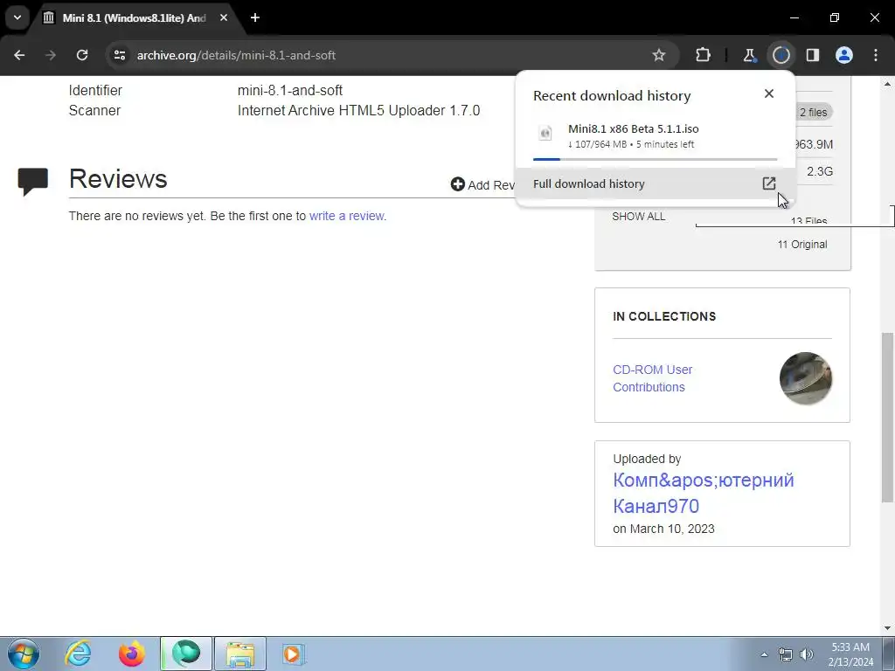Click the 'on March 10, 2023' upload date
The width and height of the screenshot is (895, 671).
[664, 529]
